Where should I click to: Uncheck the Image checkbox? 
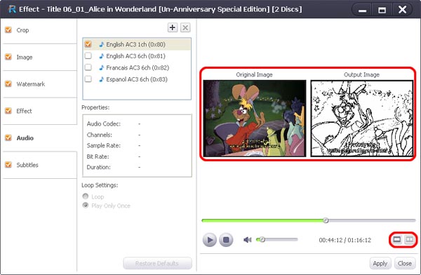8,57
